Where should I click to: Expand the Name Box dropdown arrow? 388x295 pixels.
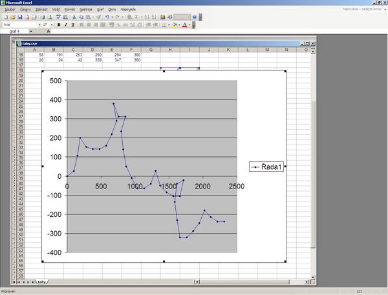[x=31, y=31]
